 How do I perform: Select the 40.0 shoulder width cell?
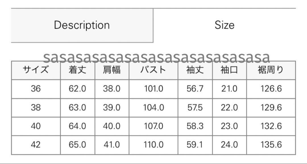[112, 126]
